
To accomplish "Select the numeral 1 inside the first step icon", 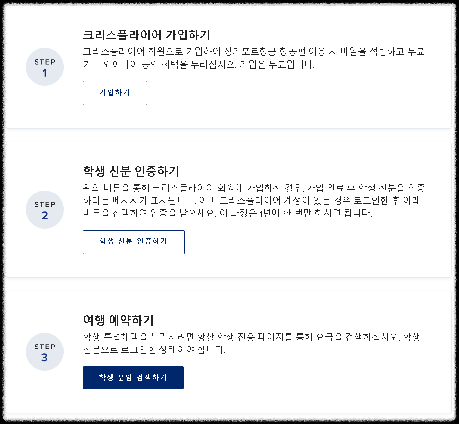I will tap(45, 72).
